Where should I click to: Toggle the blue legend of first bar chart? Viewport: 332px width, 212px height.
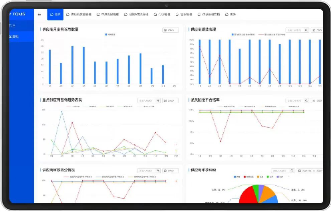click(110, 34)
